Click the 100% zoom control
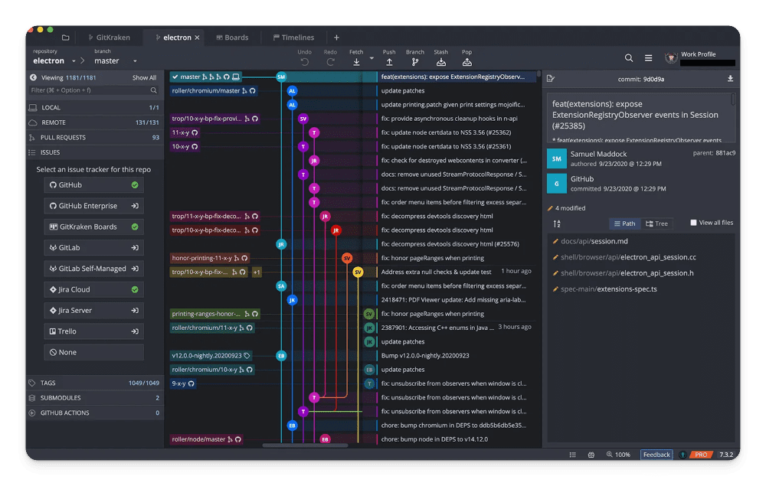This screenshot has width=766, height=486. 619,454
